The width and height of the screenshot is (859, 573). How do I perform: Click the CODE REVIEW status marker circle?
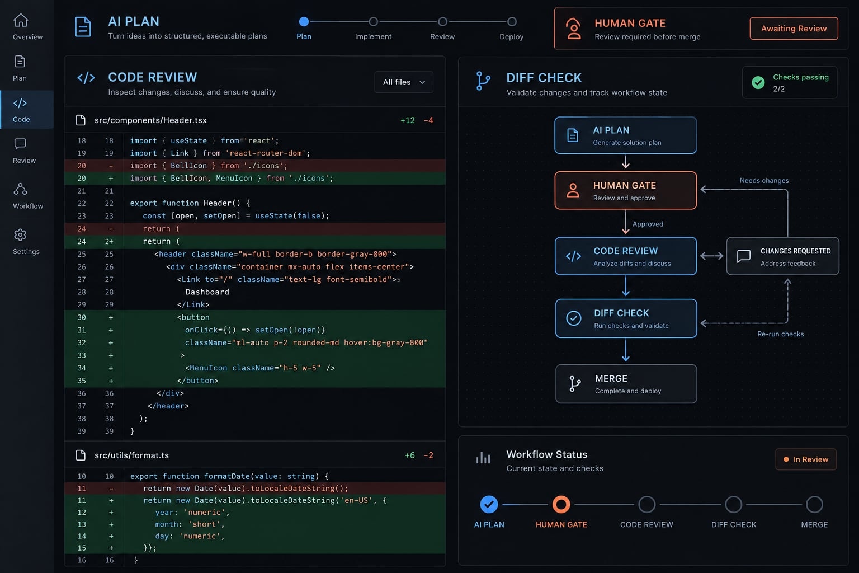(646, 505)
